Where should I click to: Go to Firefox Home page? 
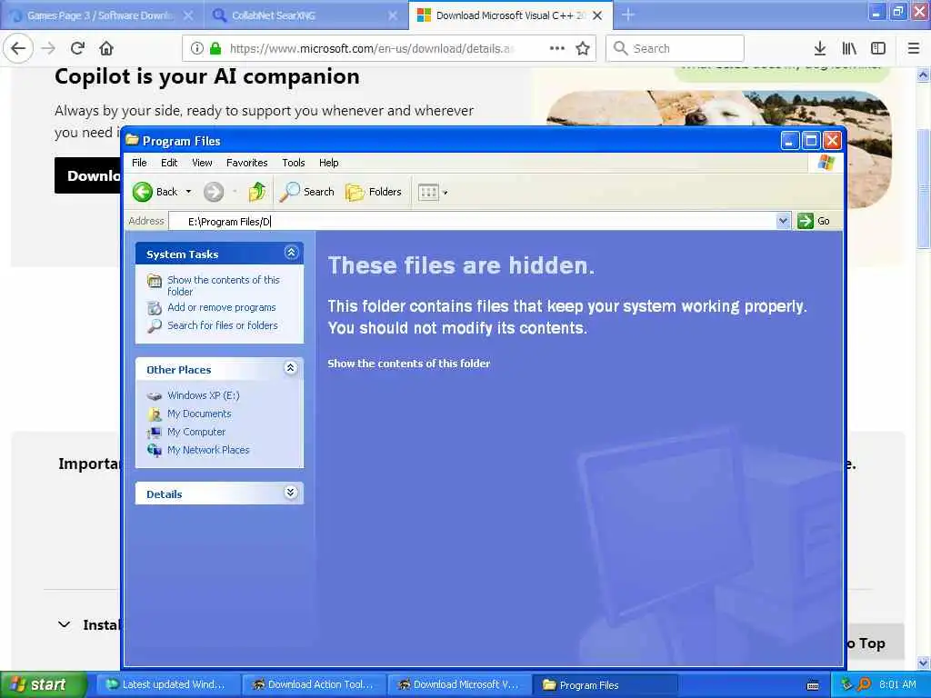(x=106, y=48)
